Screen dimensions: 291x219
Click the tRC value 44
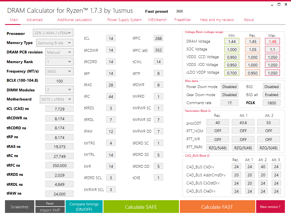tap(111, 96)
